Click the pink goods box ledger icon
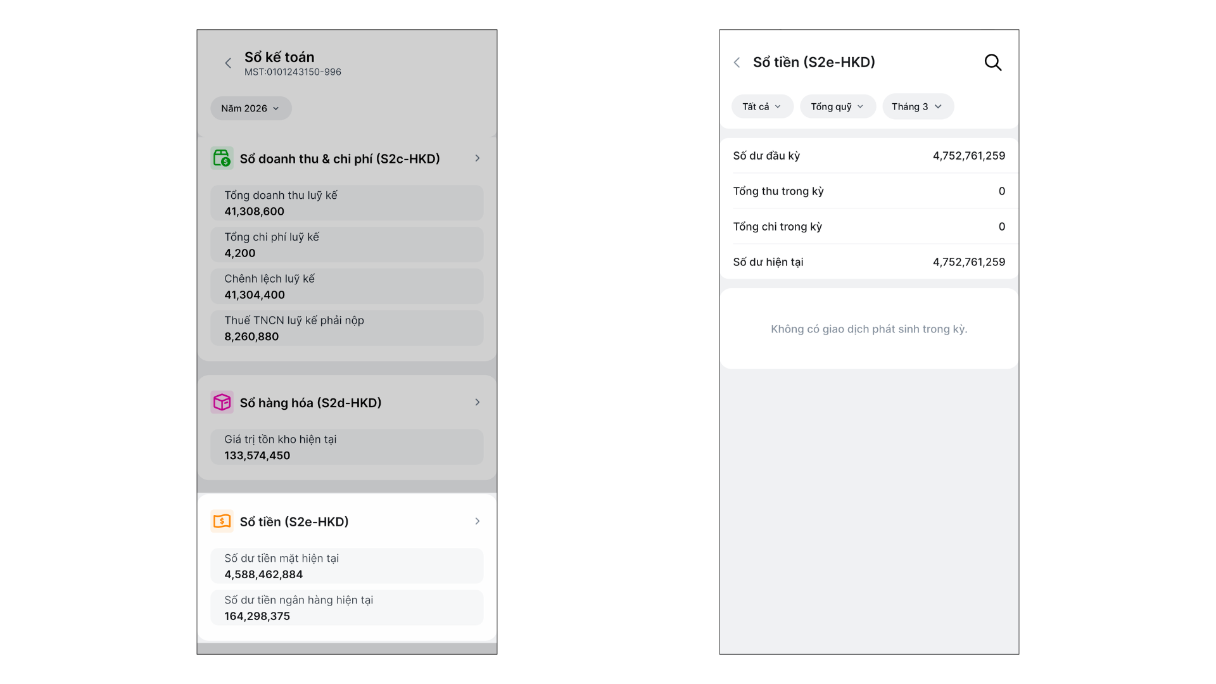The width and height of the screenshot is (1216, 684). click(x=222, y=402)
